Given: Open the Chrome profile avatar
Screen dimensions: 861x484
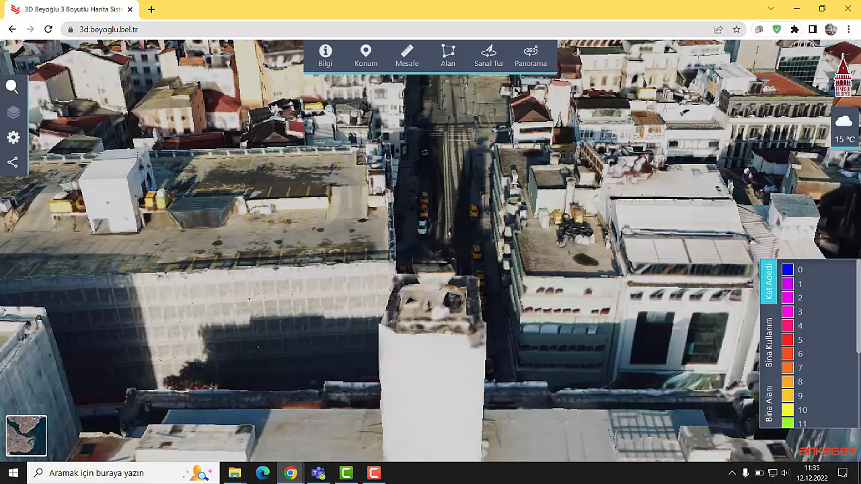Looking at the screenshot, I should [830, 29].
